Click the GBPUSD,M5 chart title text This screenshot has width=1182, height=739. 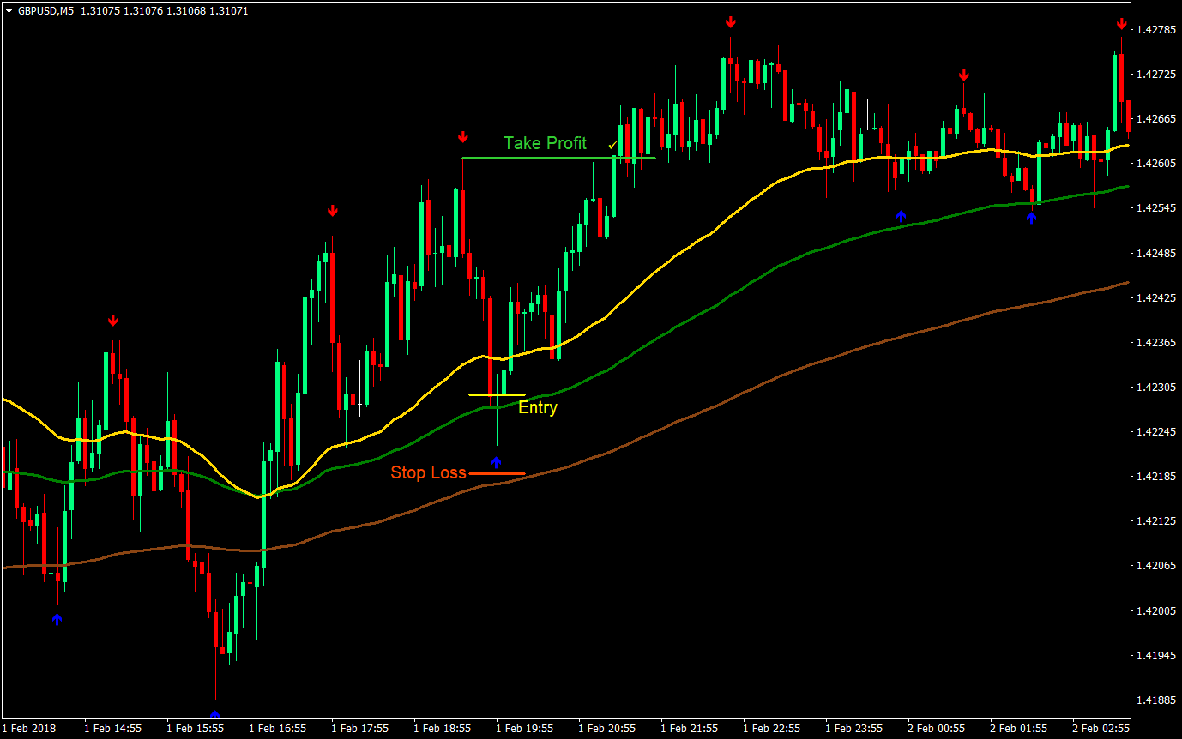(45, 12)
